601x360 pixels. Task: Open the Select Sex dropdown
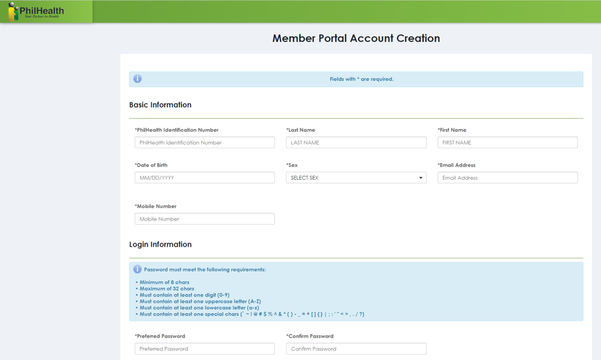(356, 178)
